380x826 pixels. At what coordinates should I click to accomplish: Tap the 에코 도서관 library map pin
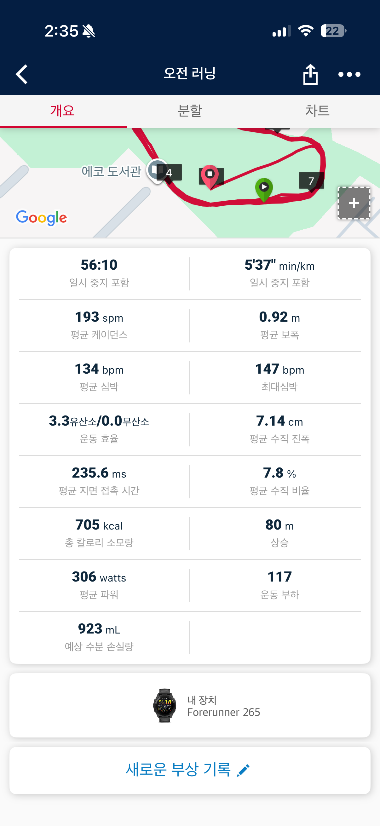point(156,171)
